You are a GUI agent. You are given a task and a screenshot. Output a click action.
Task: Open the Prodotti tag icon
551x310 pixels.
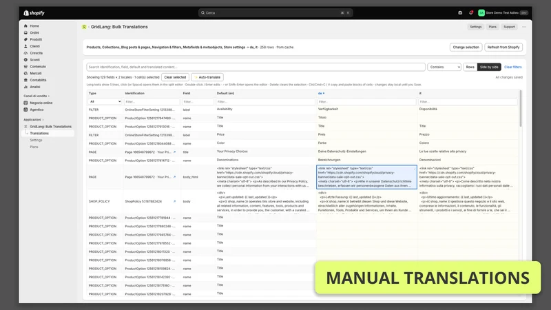tap(25, 39)
